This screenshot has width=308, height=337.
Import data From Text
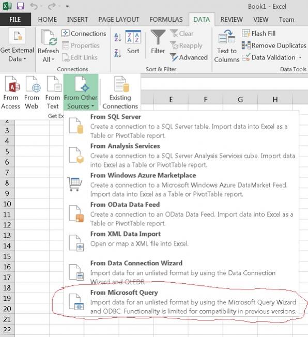click(53, 93)
